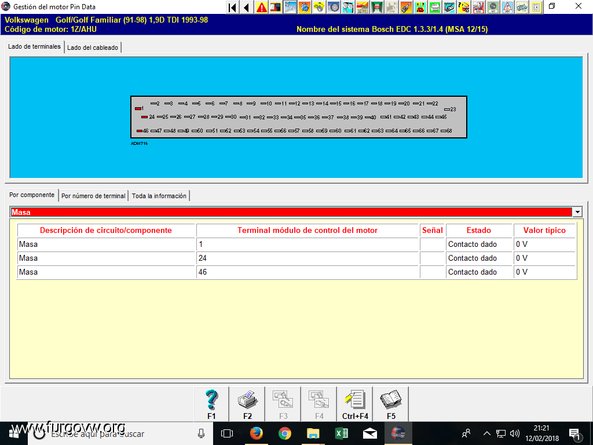
Task: Show hidden system tray icons chevron
Action: pos(486,433)
